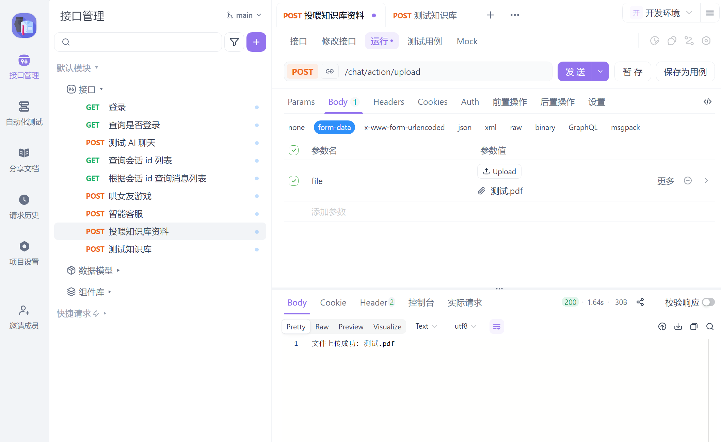Toggle word wrap icon in response toolbar
This screenshot has height=442, width=721.
497,327
